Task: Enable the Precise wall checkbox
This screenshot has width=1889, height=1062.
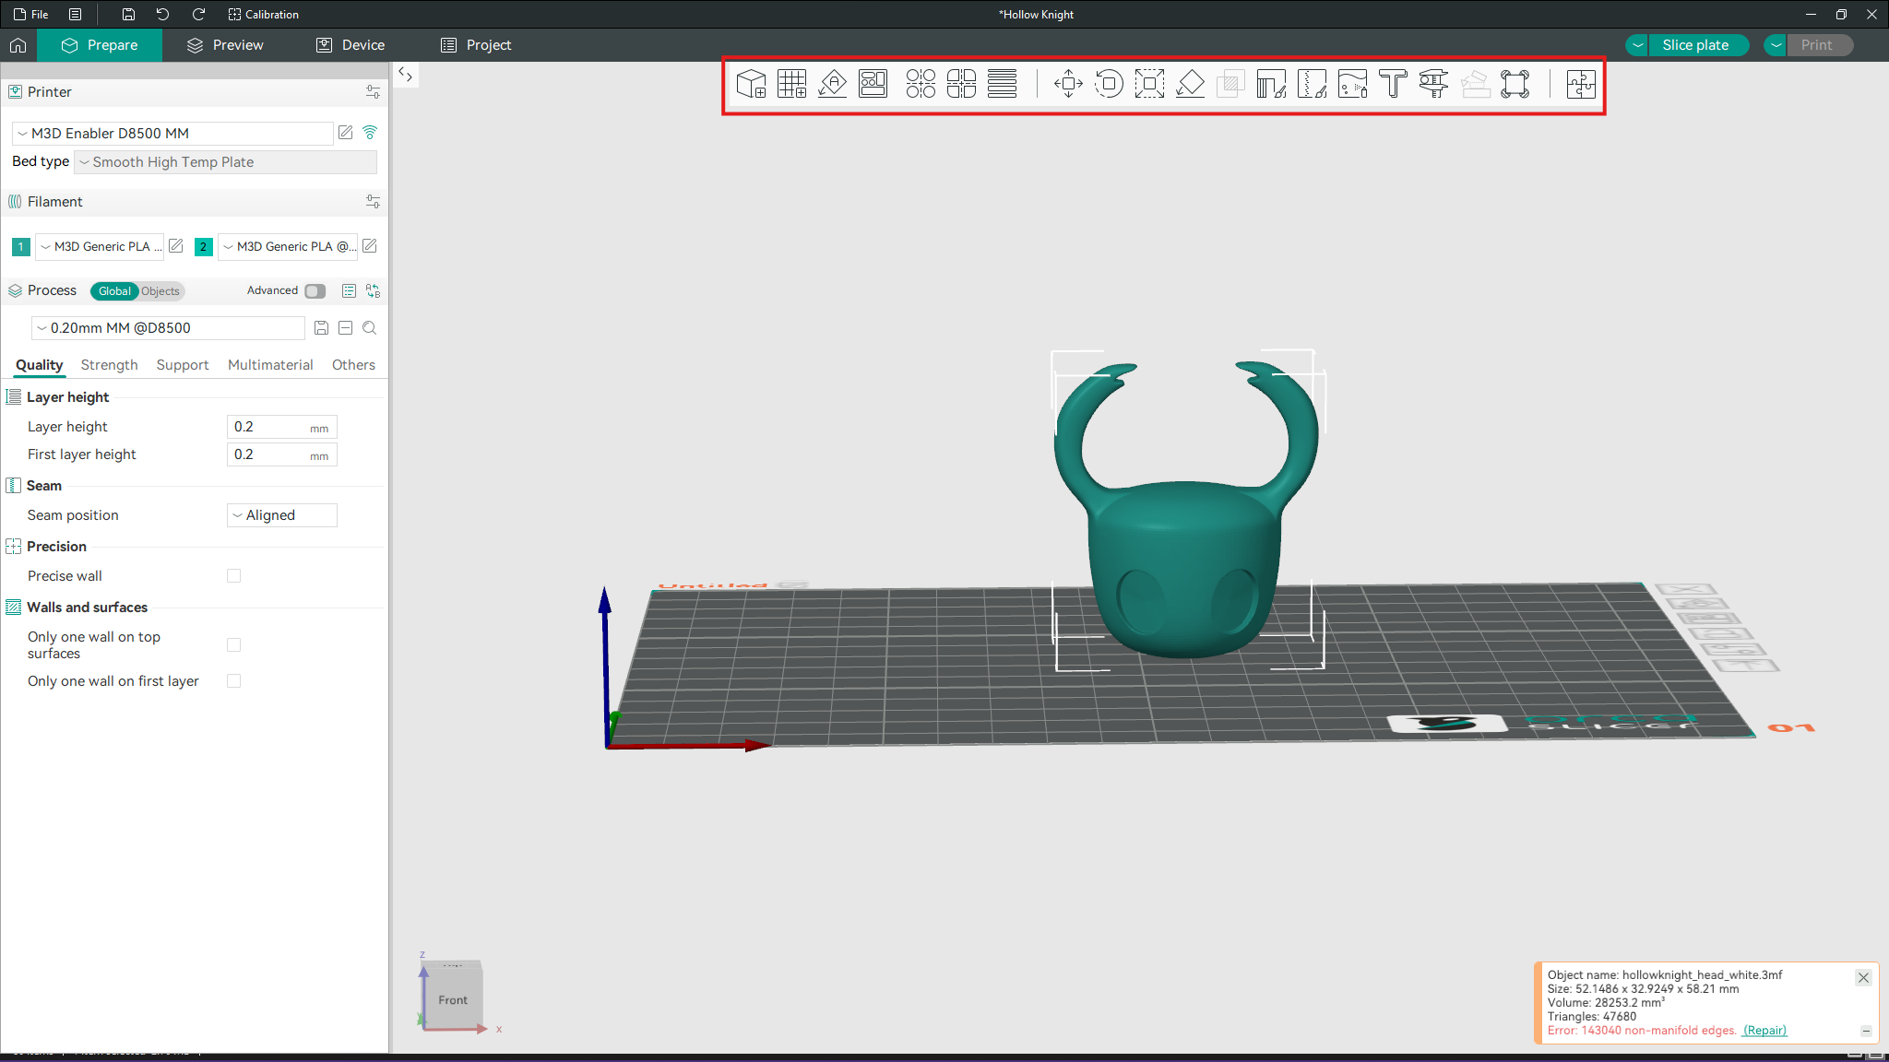Action: click(x=234, y=576)
